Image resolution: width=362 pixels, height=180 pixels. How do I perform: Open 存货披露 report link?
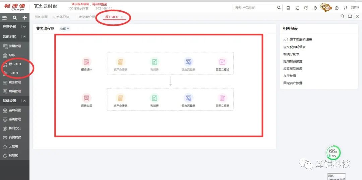coord(290,76)
